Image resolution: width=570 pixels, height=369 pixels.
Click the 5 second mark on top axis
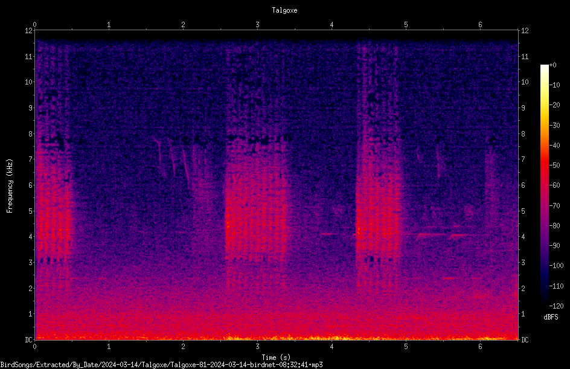[406, 25]
